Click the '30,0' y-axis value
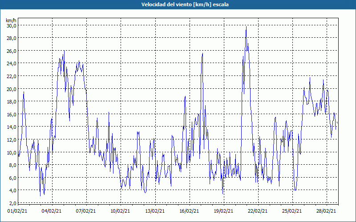 (x=12, y=26)
